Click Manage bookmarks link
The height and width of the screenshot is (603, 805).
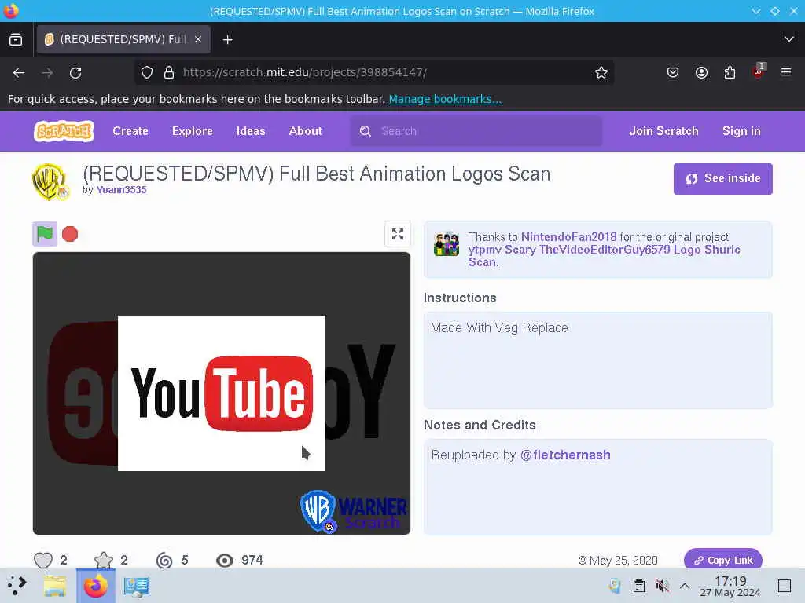tap(445, 99)
